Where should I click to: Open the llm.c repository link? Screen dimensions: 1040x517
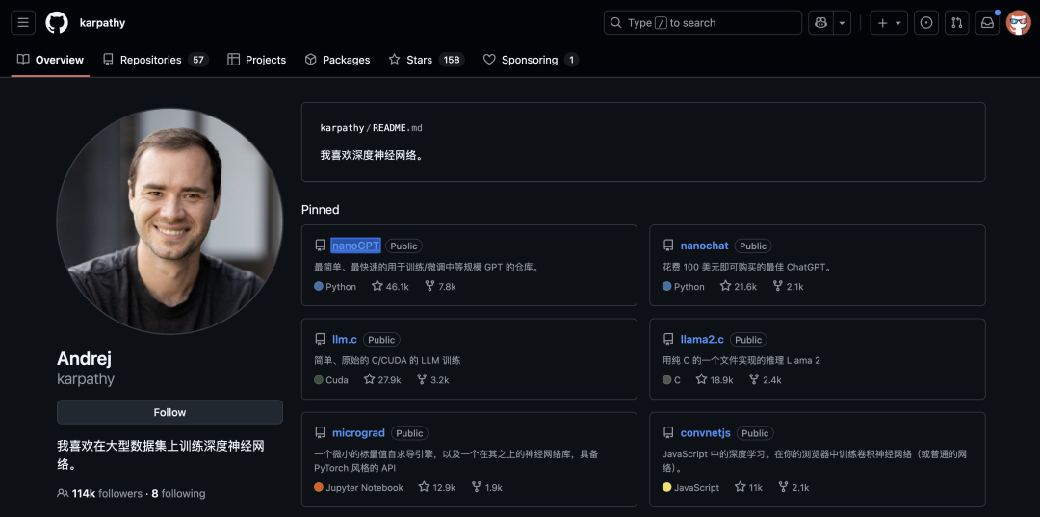(344, 339)
